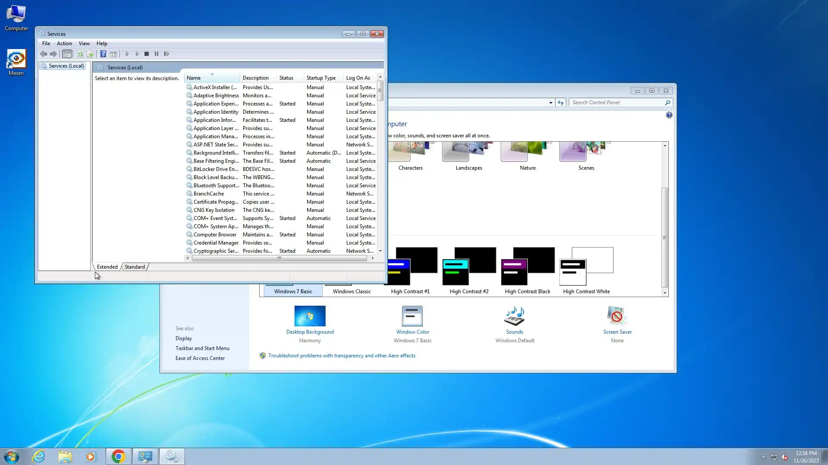This screenshot has height=465, width=828.
Task: Toggle the Show/Hide Console Tree toolbar button
Action: tap(67, 54)
